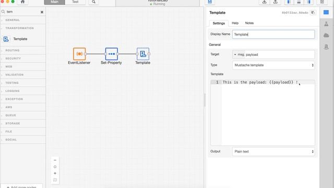Toggle the canvas minimap icon
Viewport: 334px width, 188px height.
point(55,180)
